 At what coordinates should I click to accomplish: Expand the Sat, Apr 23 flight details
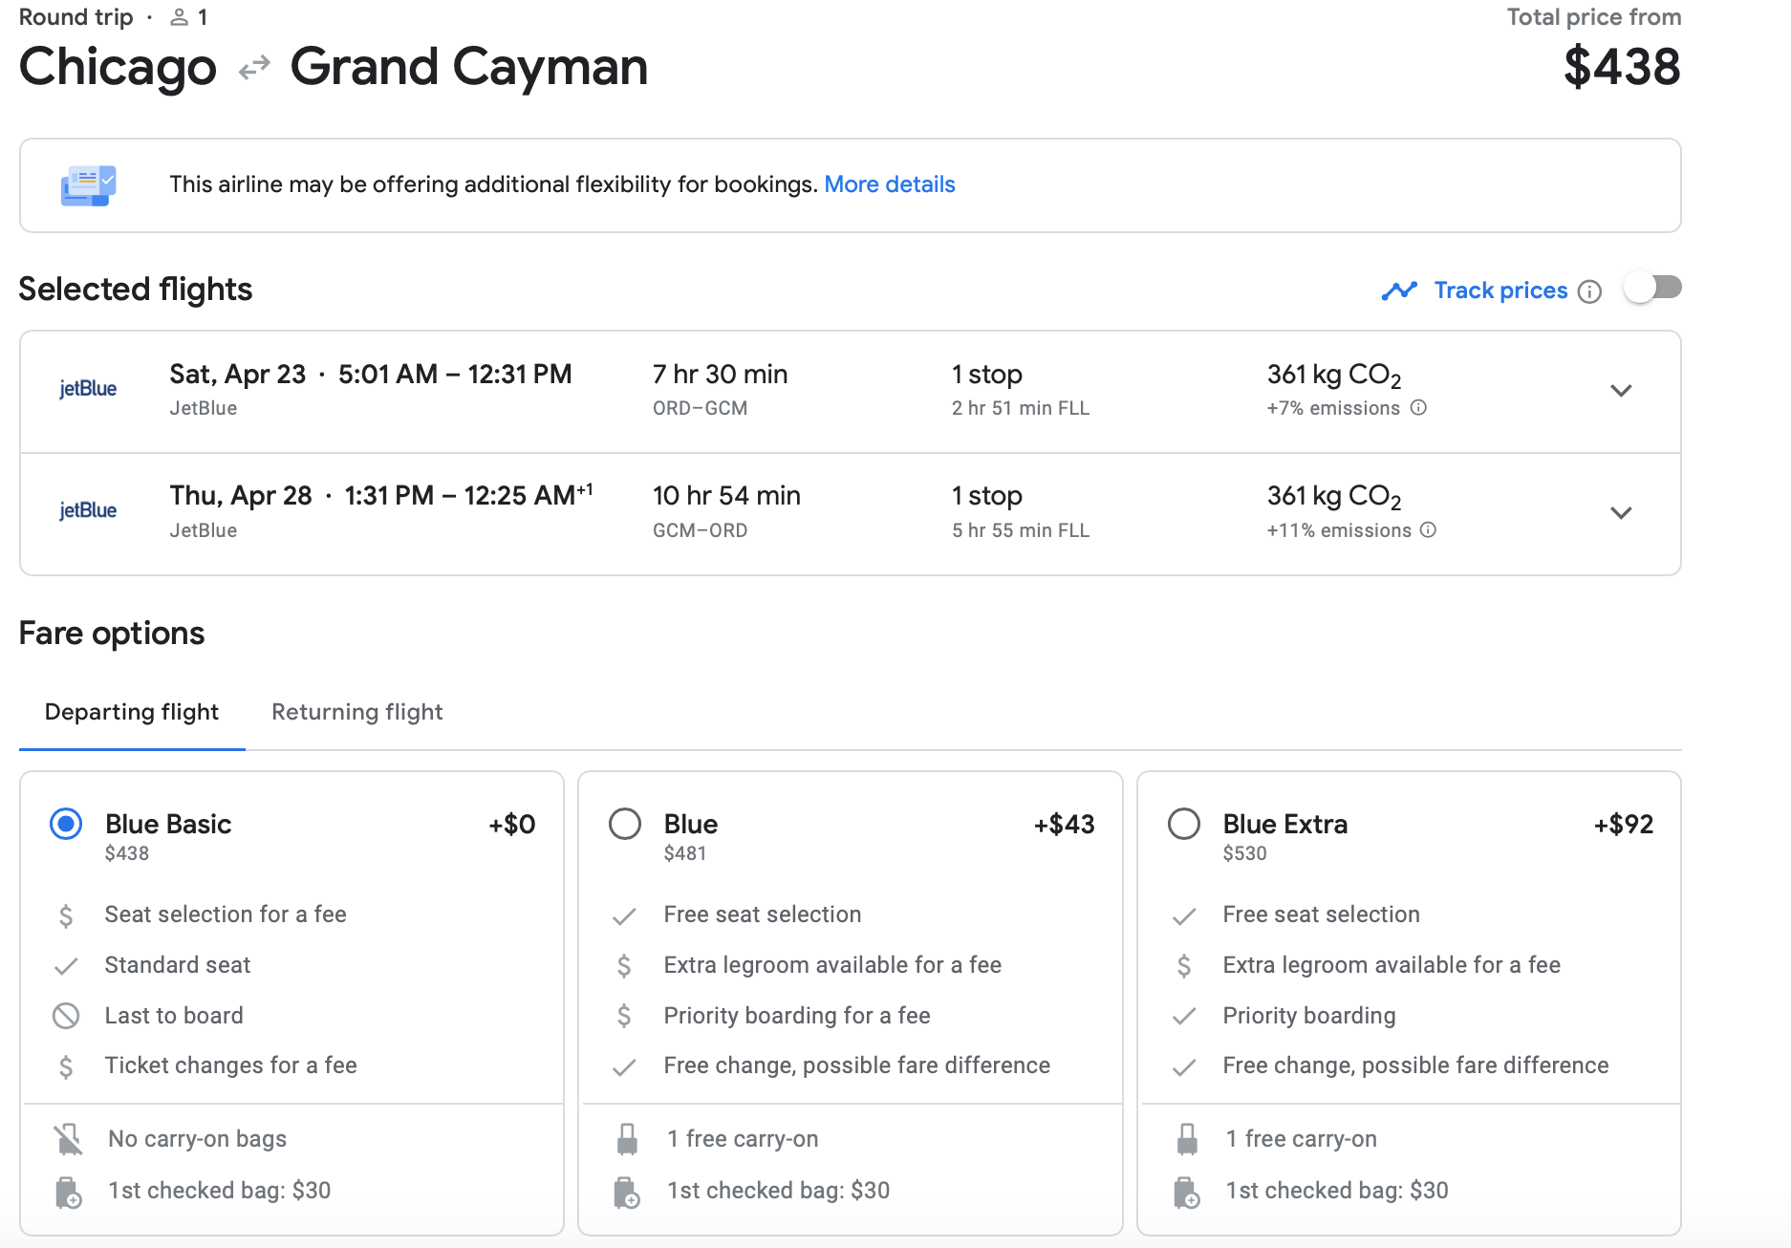tap(1621, 391)
